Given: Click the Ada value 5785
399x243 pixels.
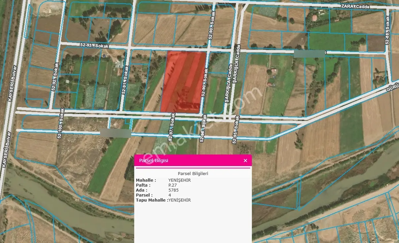Looking at the screenshot, I should point(173,190).
